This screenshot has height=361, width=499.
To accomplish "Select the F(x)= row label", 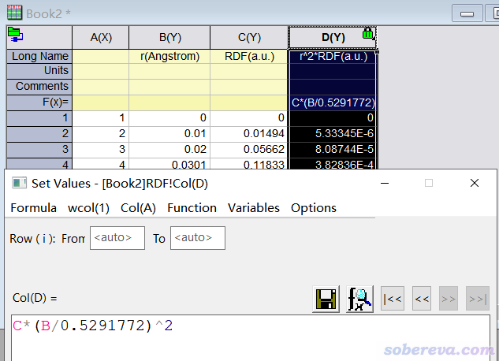I will click(x=39, y=102).
